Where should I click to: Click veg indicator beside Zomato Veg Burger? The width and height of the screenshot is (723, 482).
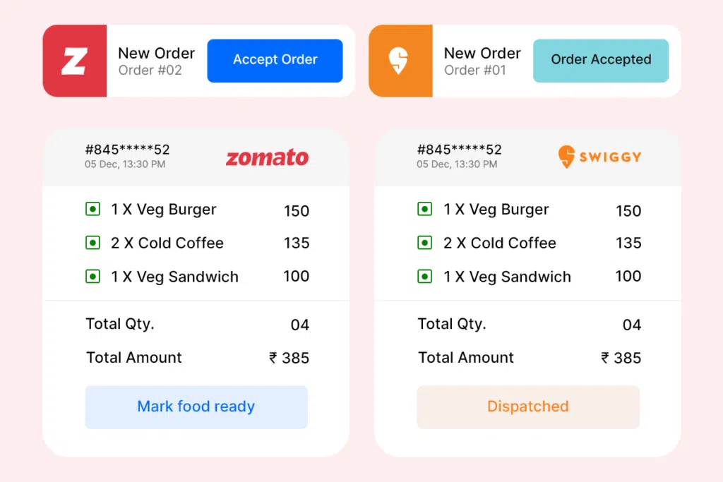(x=92, y=209)
